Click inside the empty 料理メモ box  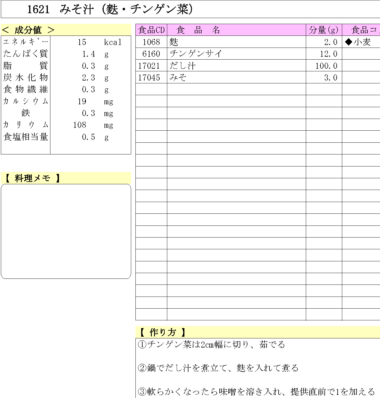pyautogui.click(x=66, y=231)
